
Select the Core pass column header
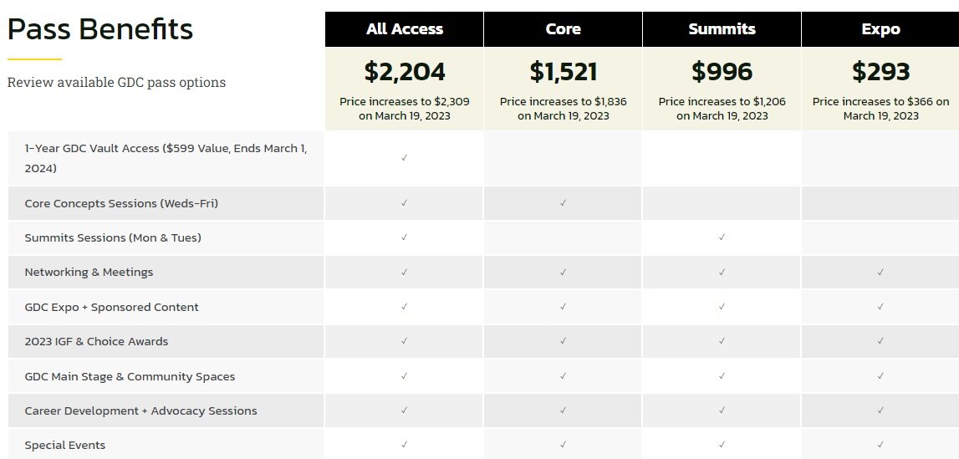click(563, 29)
